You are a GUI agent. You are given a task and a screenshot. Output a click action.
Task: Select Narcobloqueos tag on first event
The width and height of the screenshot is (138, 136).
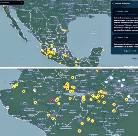point(132,15)
